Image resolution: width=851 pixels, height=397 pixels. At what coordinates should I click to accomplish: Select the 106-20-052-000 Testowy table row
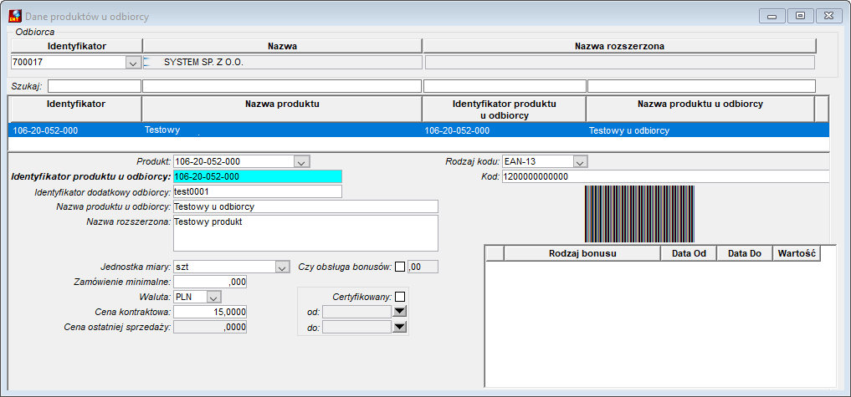coord(418,130)
